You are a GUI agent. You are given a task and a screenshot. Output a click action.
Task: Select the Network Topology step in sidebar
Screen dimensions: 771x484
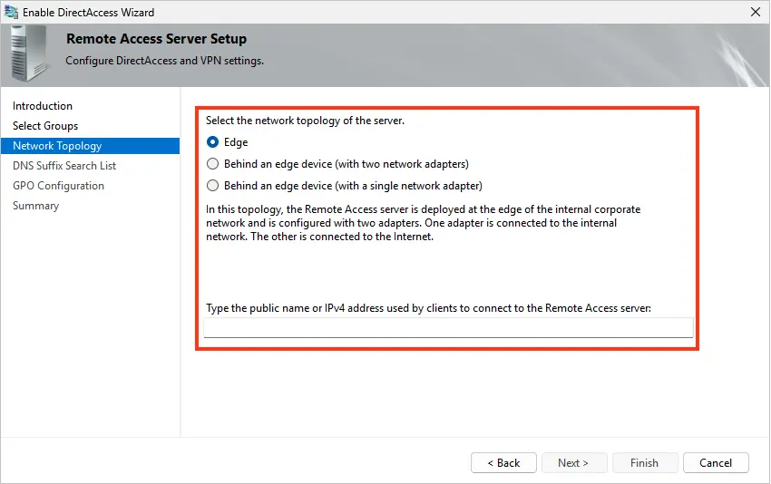tap(57, 146)
